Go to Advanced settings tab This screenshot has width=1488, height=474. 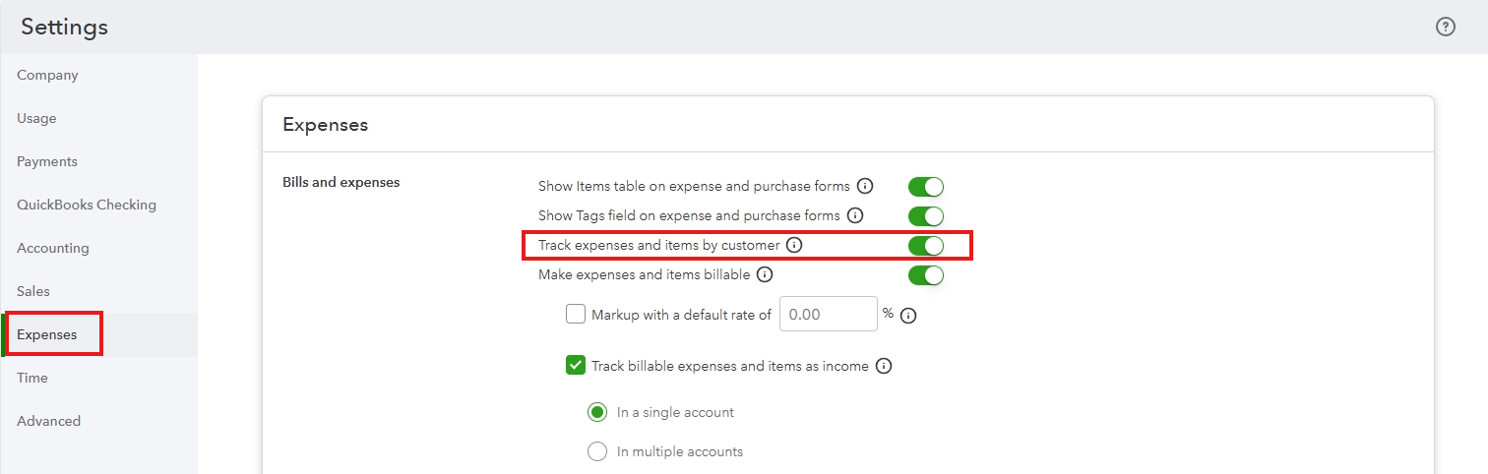point(48,422)
